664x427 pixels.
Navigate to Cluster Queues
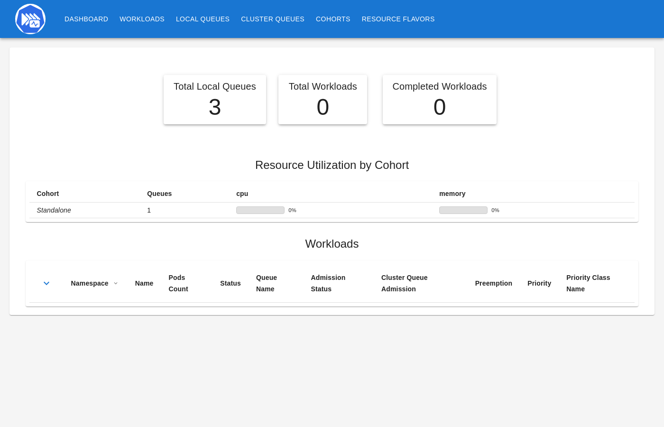[273, 19]
